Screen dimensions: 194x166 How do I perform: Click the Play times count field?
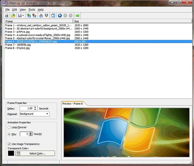[x=24, y=134]
